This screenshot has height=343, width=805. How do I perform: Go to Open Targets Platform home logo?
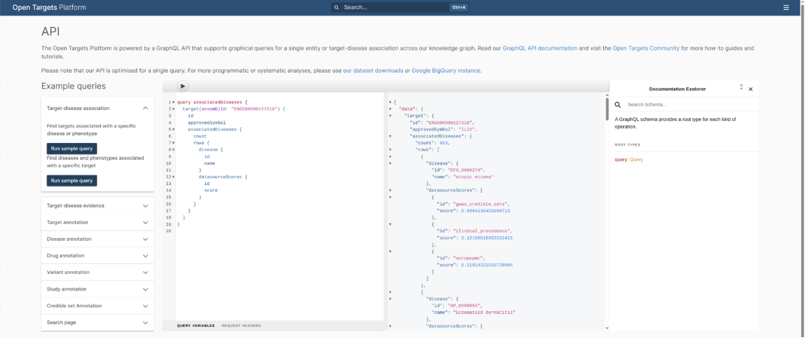tap(49, 8)
